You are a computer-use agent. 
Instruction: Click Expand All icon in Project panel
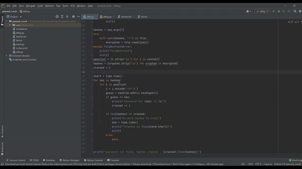62,17
